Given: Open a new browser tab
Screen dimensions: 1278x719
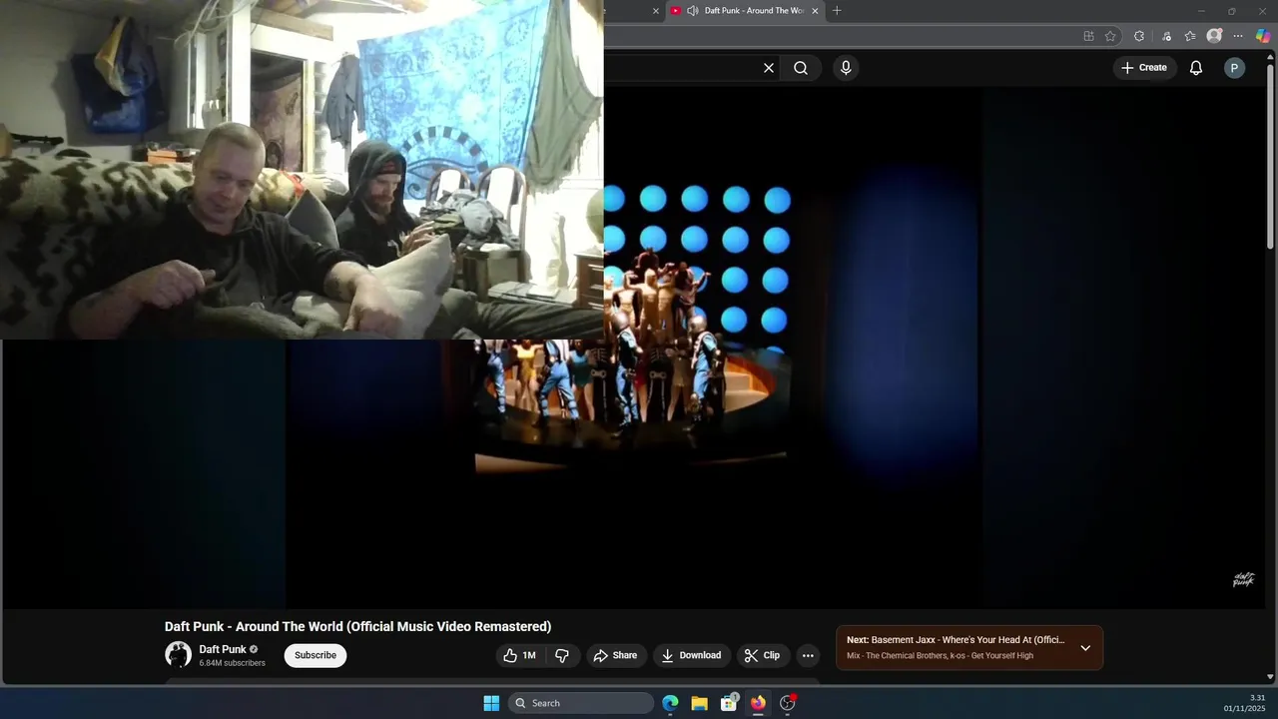Looking at the screenshot, I should pos(837,11).
